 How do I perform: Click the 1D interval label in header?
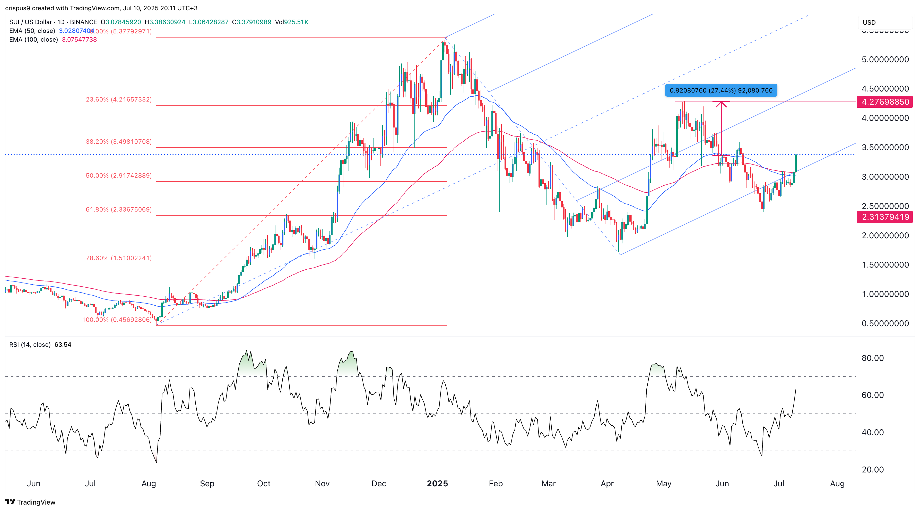(x=61, y=22)
